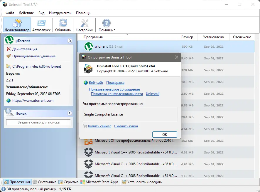Viewport: 260px width, 192px height.
Task: Select Microsoft Office профессиональный плюс 2010 row
Action: coord(166,141)
